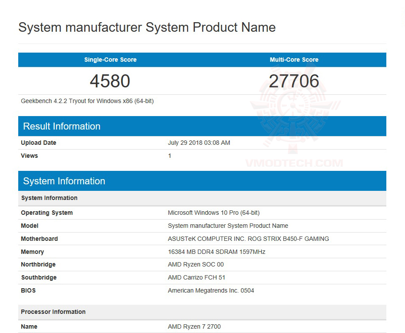Click the American Megatrends Inc. 0504 BIOS value
Image resolution: width=405 pixels, height=333 pixels.
[x=211, y=290]
